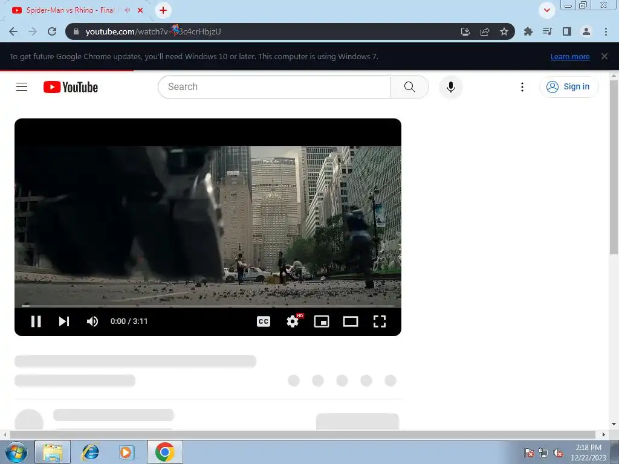619x464 pixels.
Task: Focus the YouTube Search box
Action: coord(274,87)
